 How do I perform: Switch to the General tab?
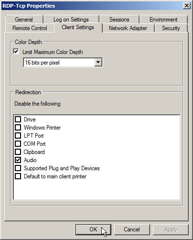pyautogui.click(x=24, y=20)
